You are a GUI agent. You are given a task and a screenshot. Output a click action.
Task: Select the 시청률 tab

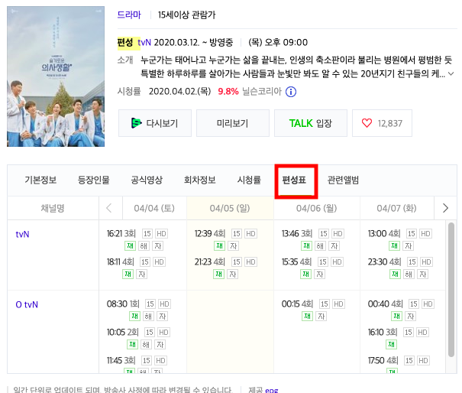(x=249, y=180)
